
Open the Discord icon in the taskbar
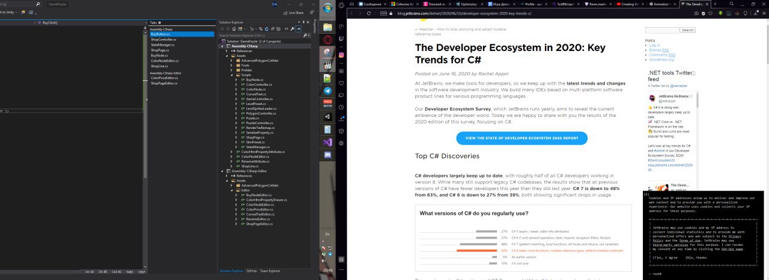point(327,155)
